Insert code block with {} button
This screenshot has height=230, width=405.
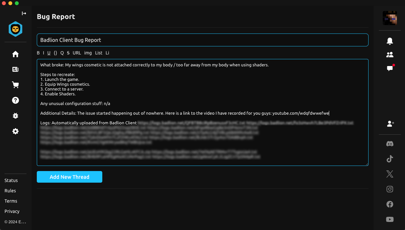point(56,53)
